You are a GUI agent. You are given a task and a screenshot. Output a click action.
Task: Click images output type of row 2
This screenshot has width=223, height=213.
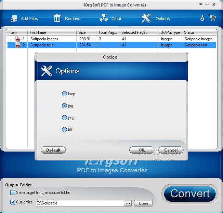point(167,45)
